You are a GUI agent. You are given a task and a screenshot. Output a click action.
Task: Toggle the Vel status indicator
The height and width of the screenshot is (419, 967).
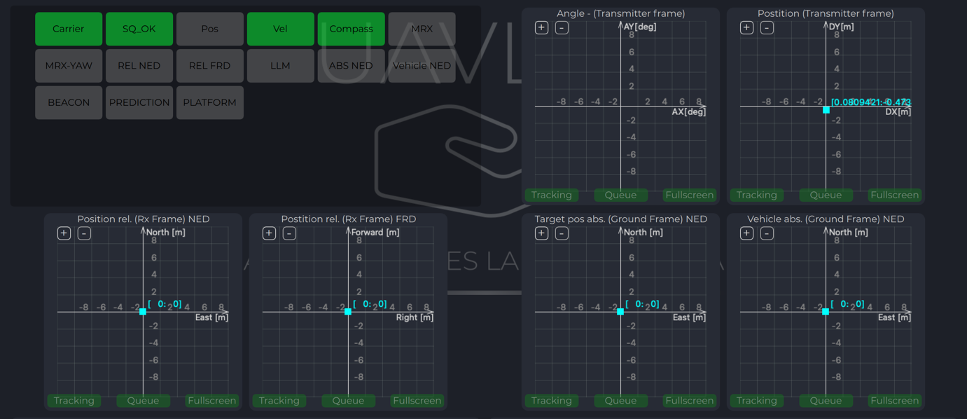coord(280,29)
